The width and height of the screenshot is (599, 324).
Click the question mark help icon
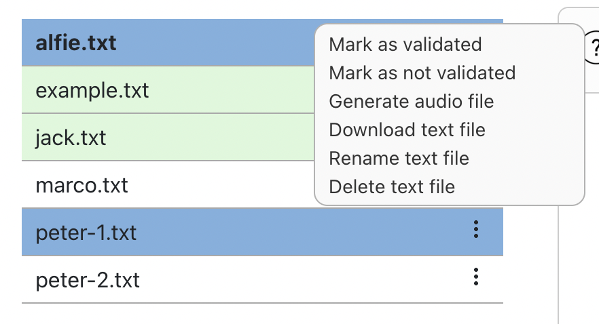[593, 47]
